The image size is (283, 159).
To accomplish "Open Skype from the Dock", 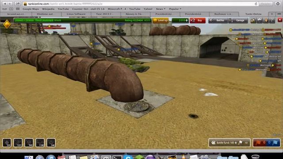I will tap(128, 157).
